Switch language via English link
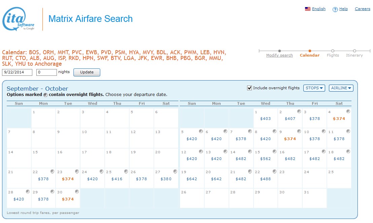This screenshot has height=223, width=373. point(318,9)
